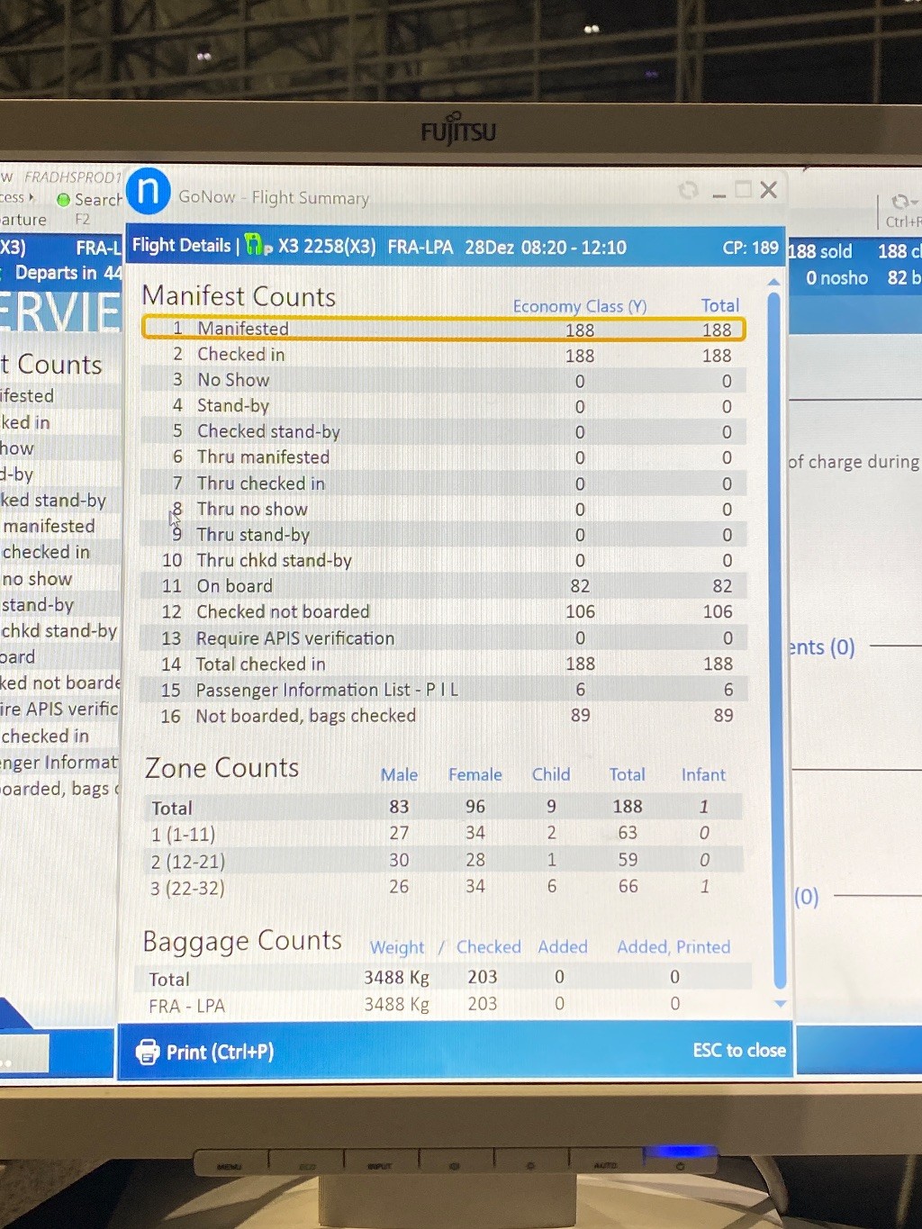The width and height of the screenshot is (922, 1229).
Task: Click the Economy Class (Y) column header
Action: click(579, 306)
